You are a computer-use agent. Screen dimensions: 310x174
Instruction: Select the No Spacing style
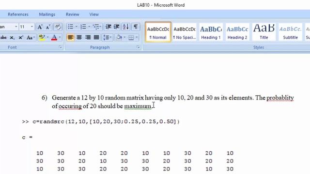point(185,32)
